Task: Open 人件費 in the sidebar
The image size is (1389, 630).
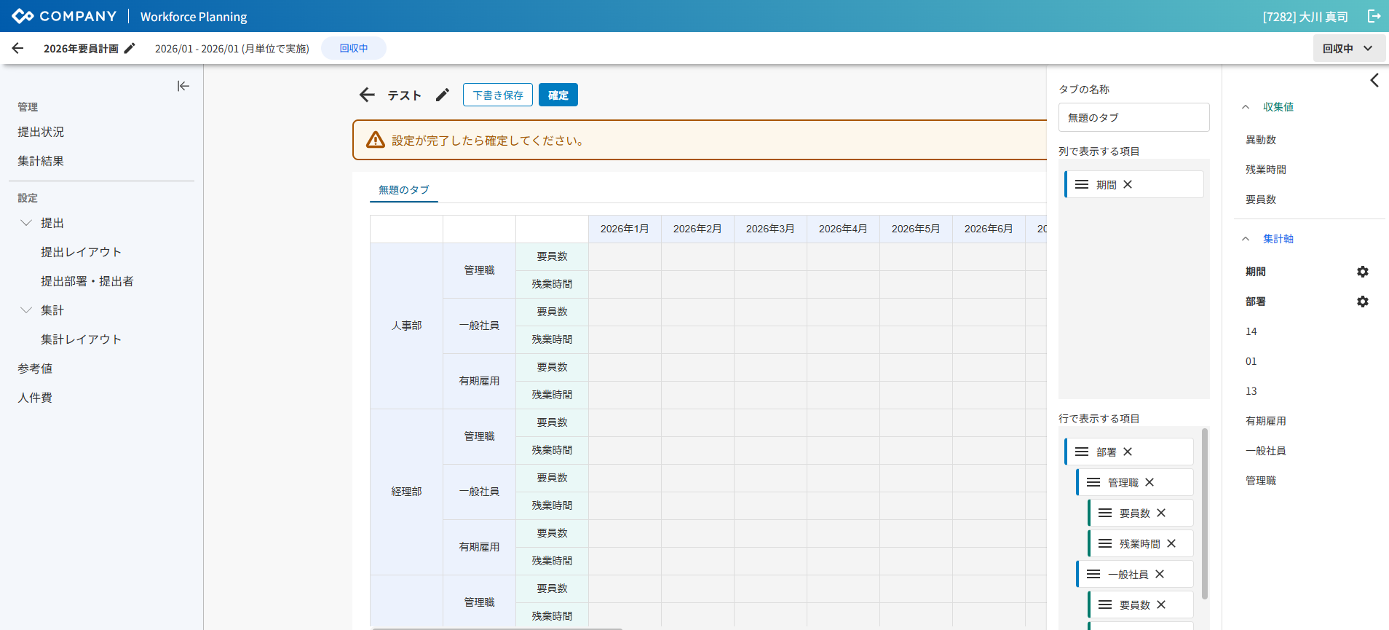Action: (35, 398)
